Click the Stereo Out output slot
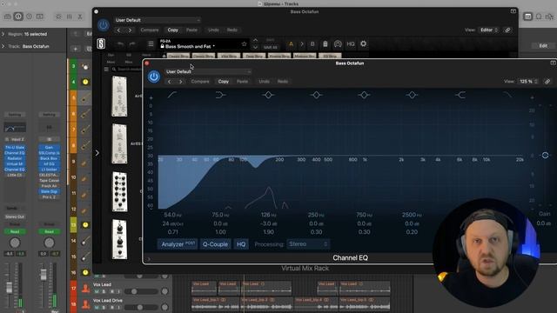557x313 pixels. tap(15, 216)
